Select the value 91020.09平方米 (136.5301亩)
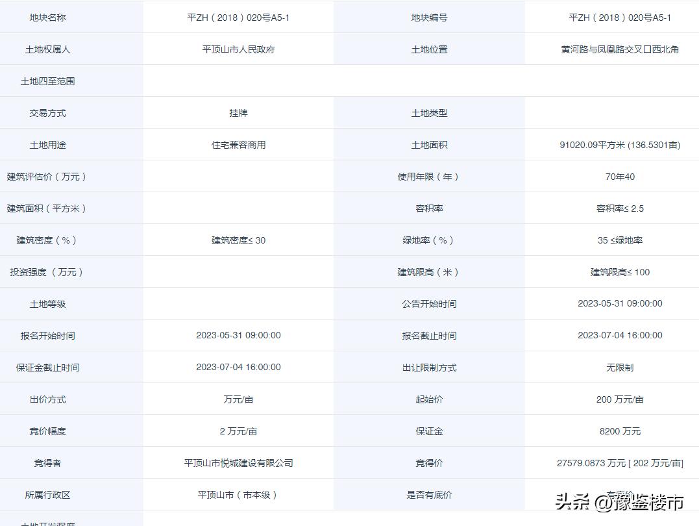This screenshot has width=699, height=526. pyautogui.click(x=620, y=145)
